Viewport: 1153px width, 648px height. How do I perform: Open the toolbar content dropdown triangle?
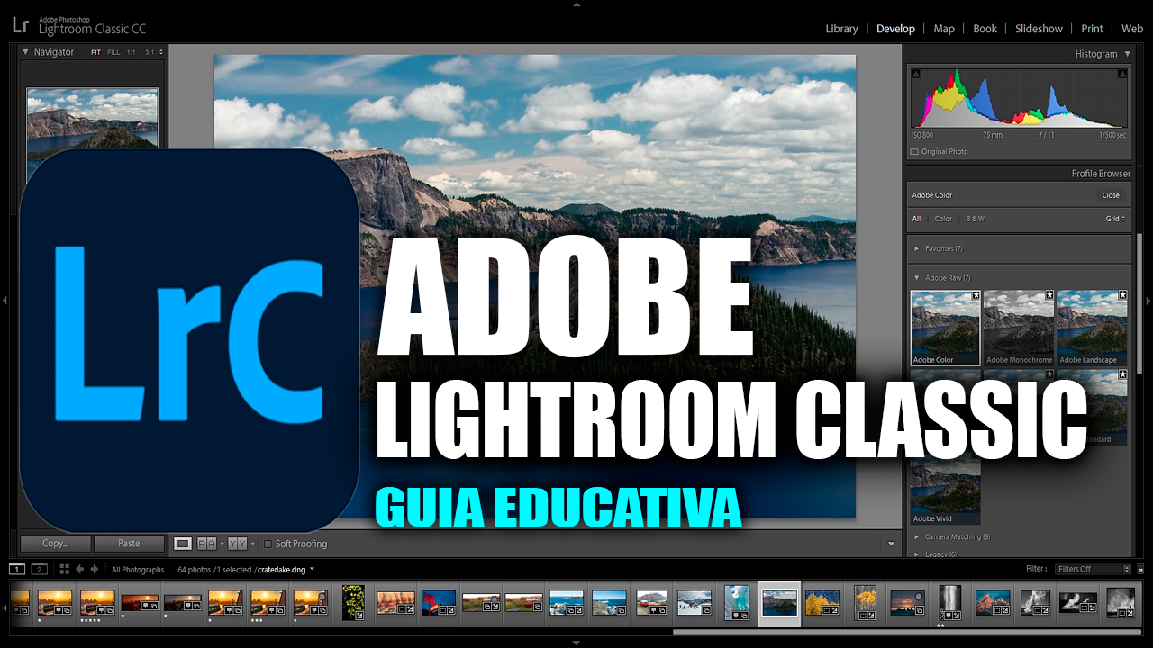[892, 544]
